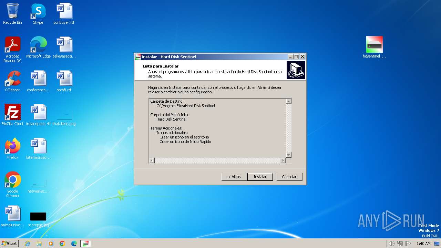The height and width of the screenshot is (248, 441).
Task: Click the volume icon in system tray
Action: 391,244
